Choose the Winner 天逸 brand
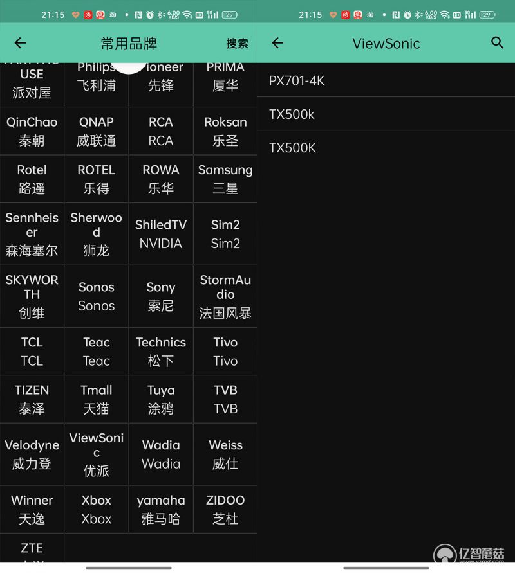The image size is (515, 574). 32,510
